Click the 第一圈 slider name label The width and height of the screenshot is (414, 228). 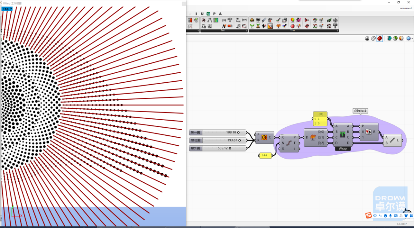click(195, 133)
